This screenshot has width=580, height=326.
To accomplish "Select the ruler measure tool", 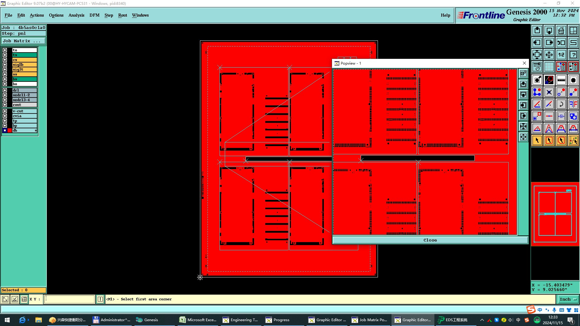I will pos(561,80).
